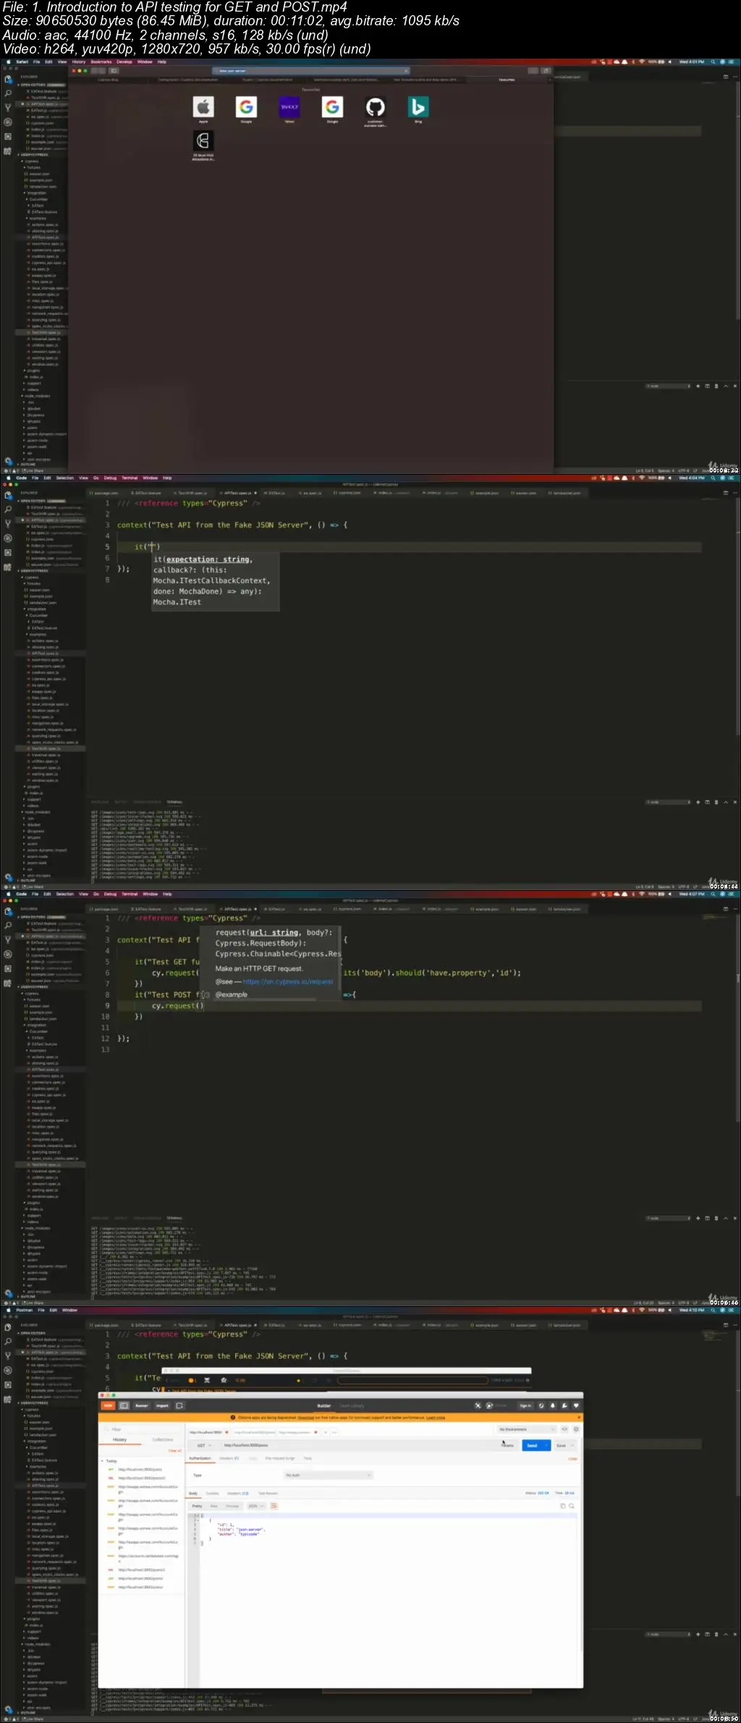Open the Terminal menu in the 4:04 PM Code frame
This screenshot has width=741, height=1723.
coord(130,478)
